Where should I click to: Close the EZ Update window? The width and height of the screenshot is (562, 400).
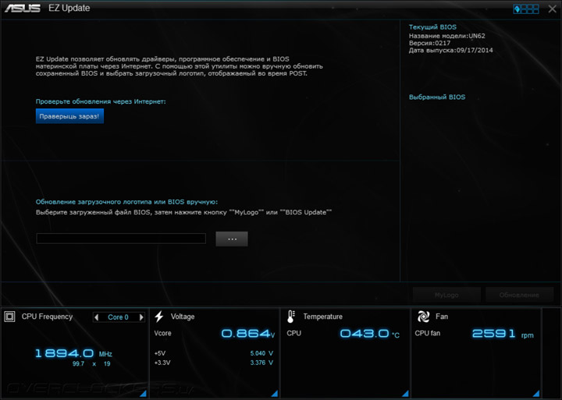click(553, 9)
